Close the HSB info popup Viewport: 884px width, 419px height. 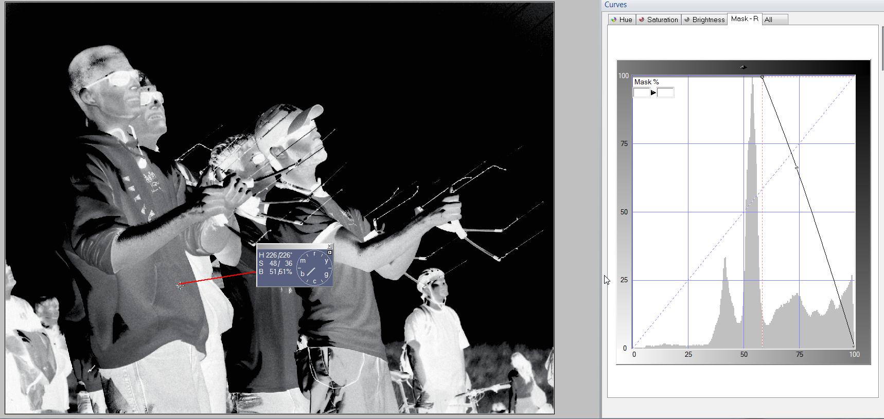point(330,247)
